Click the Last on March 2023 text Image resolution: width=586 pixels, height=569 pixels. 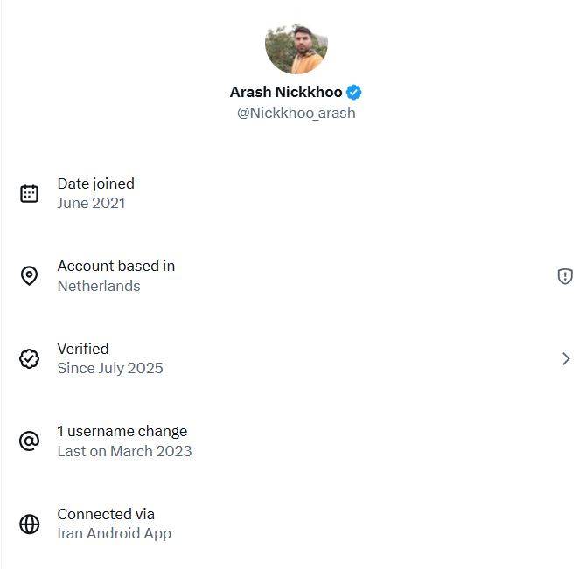coord(124,451)
